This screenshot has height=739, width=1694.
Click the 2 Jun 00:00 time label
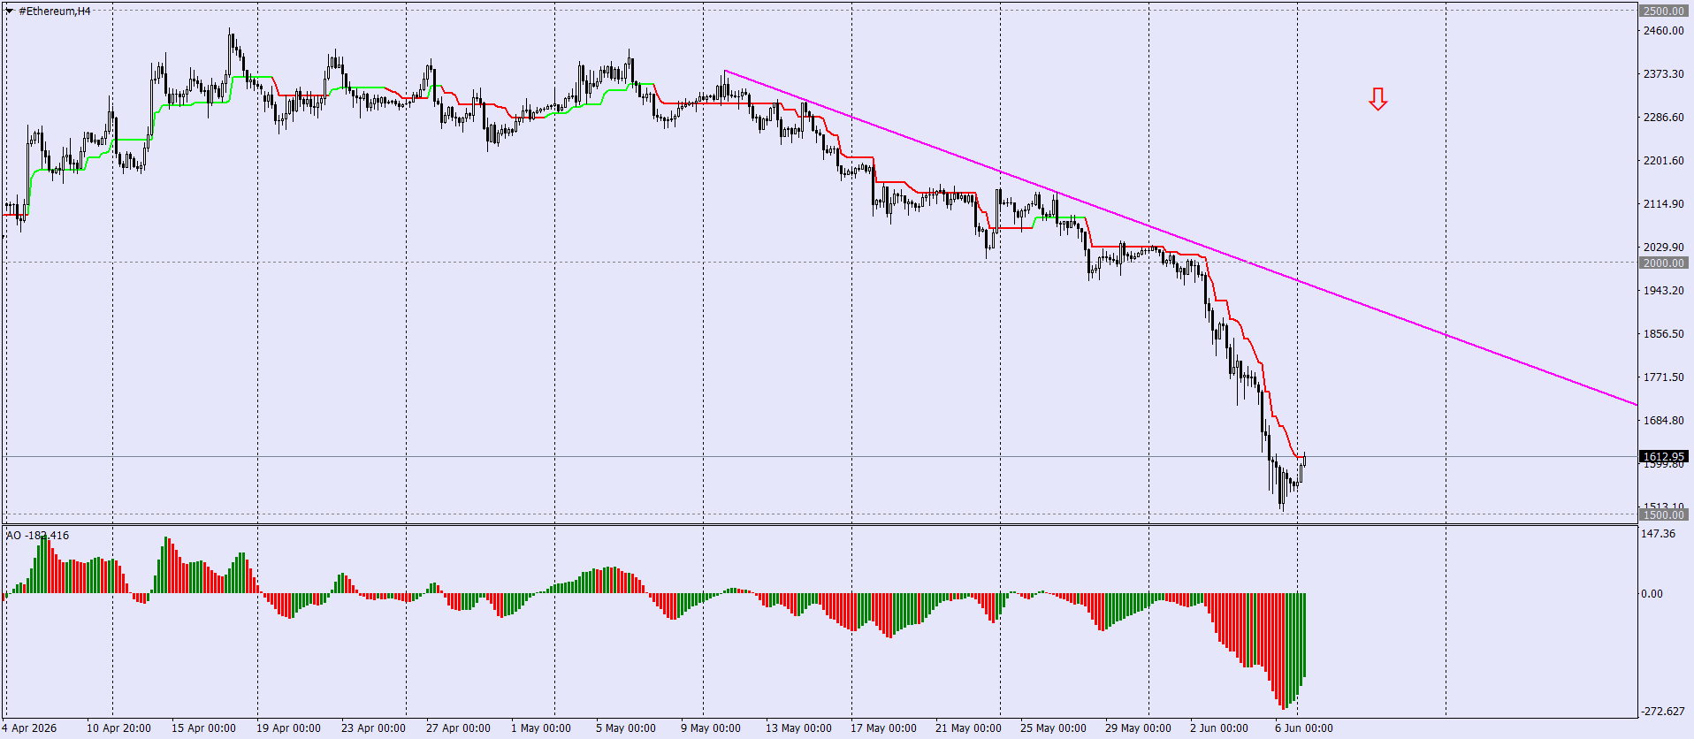click(x=1219, y=728)
